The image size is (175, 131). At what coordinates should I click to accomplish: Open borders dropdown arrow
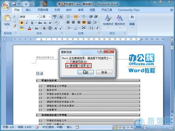(79, 28)
